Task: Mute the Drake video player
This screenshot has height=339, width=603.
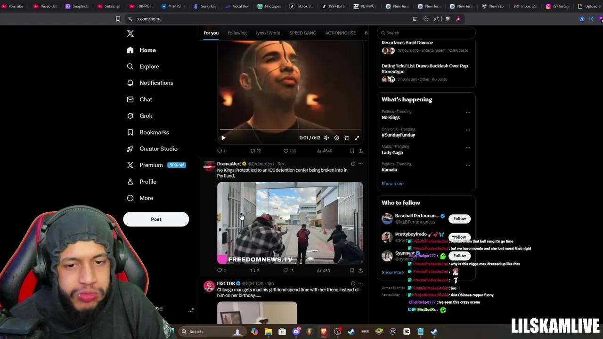Action: 326,138
